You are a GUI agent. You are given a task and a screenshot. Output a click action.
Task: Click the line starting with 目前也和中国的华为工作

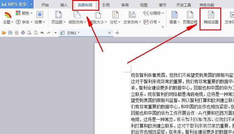pyautogui.click(x=183, y=113)
